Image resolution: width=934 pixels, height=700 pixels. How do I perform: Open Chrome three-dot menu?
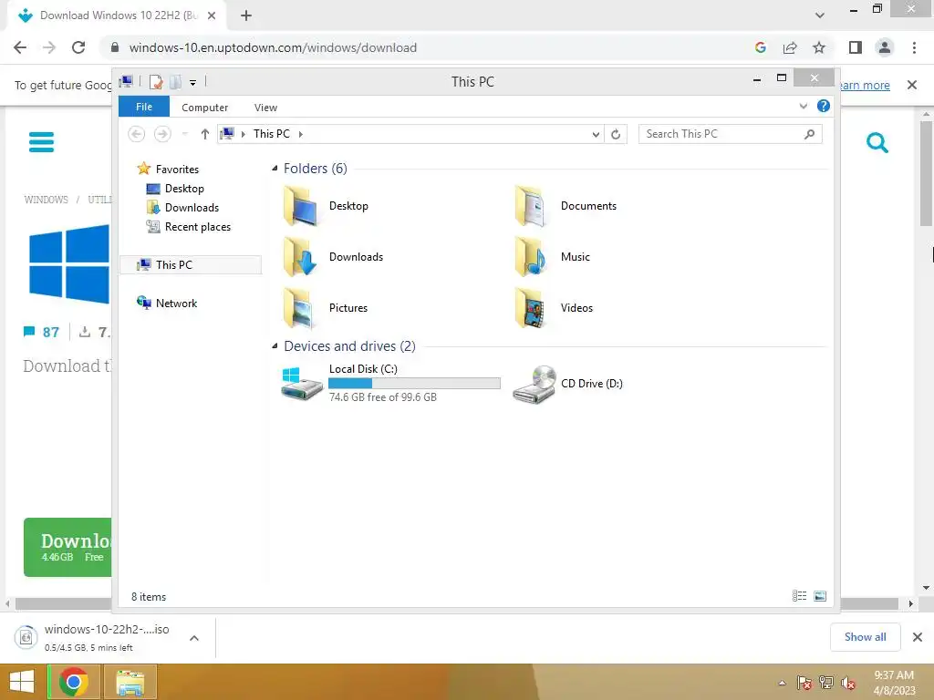point(914,47)
